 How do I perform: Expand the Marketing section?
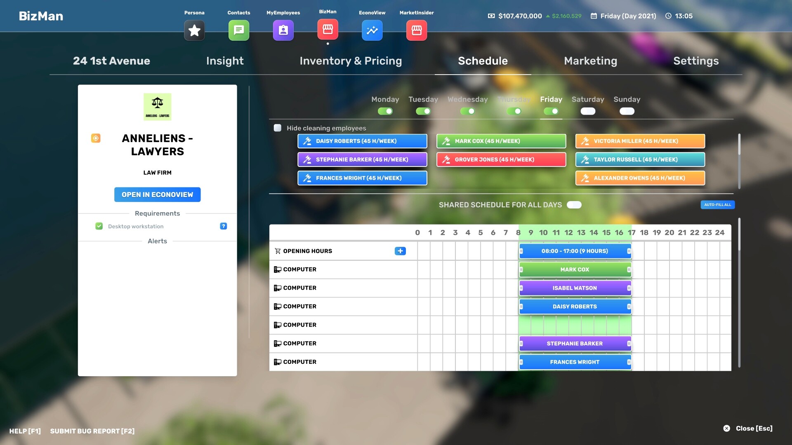pos(591,60)
